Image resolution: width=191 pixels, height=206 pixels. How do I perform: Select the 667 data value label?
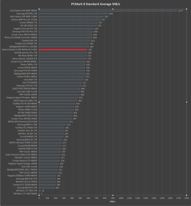click(97, 29)
